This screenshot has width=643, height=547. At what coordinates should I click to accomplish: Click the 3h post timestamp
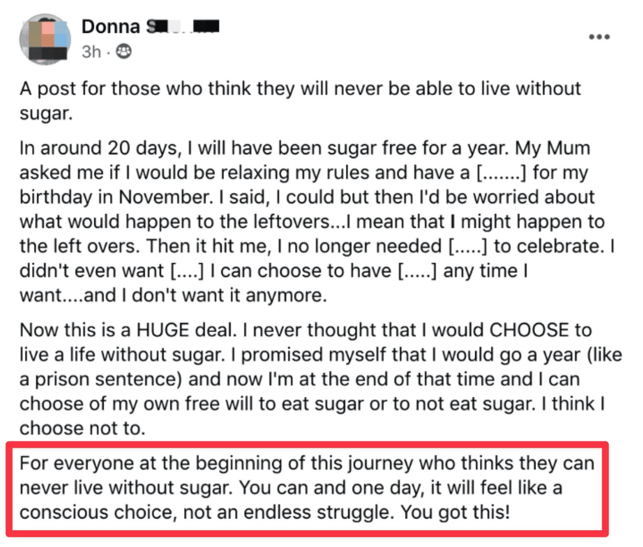(x=91, y=52)
